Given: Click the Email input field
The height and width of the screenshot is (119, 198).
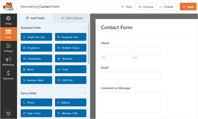Looking at the screenshot, I should (x=131, y=75).
